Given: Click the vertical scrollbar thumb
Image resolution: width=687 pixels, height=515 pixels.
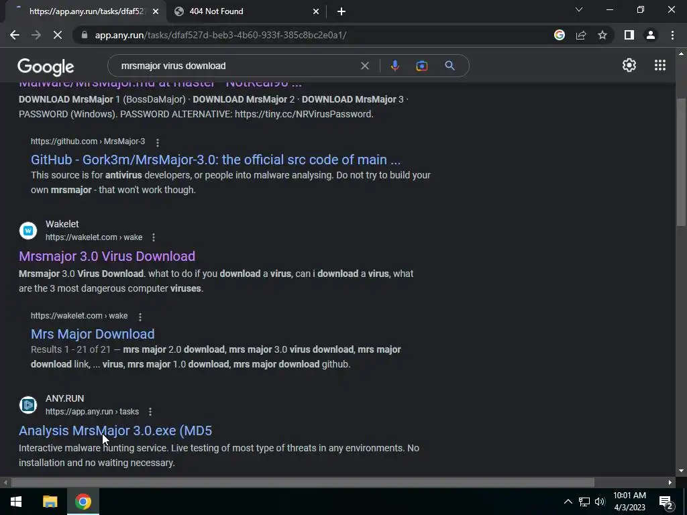Looking at the screenshot, I should pyautogui.click(x=681, y=162).
